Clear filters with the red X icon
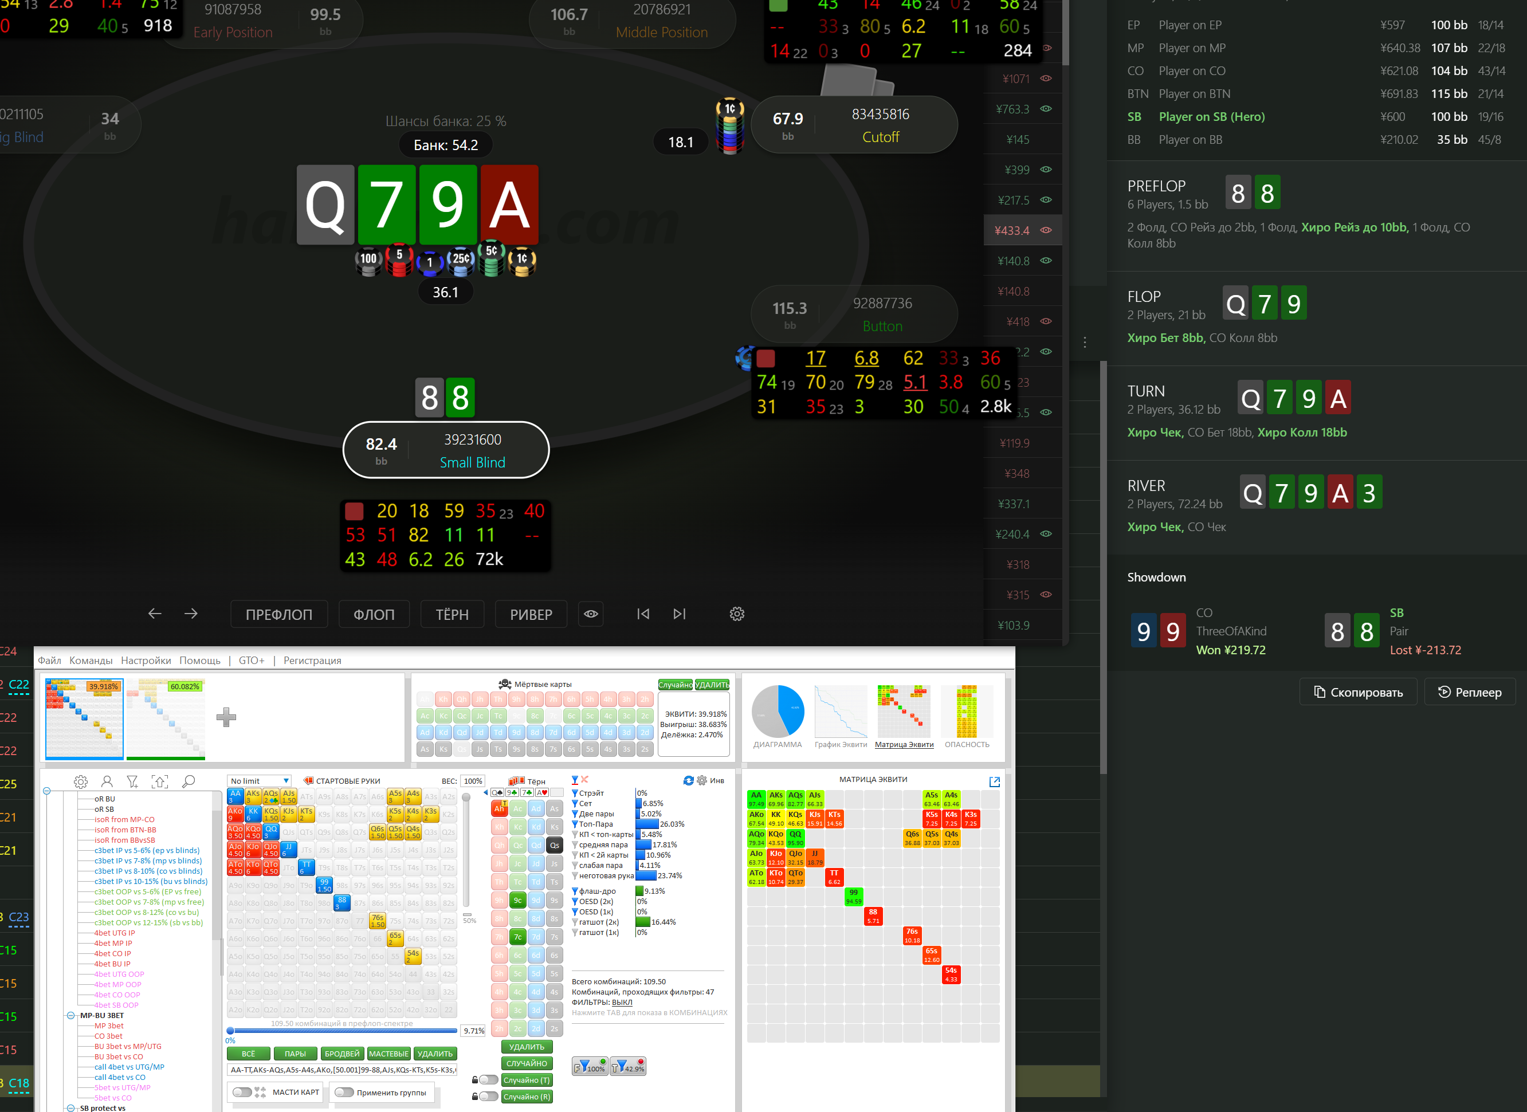 [584, 780]
